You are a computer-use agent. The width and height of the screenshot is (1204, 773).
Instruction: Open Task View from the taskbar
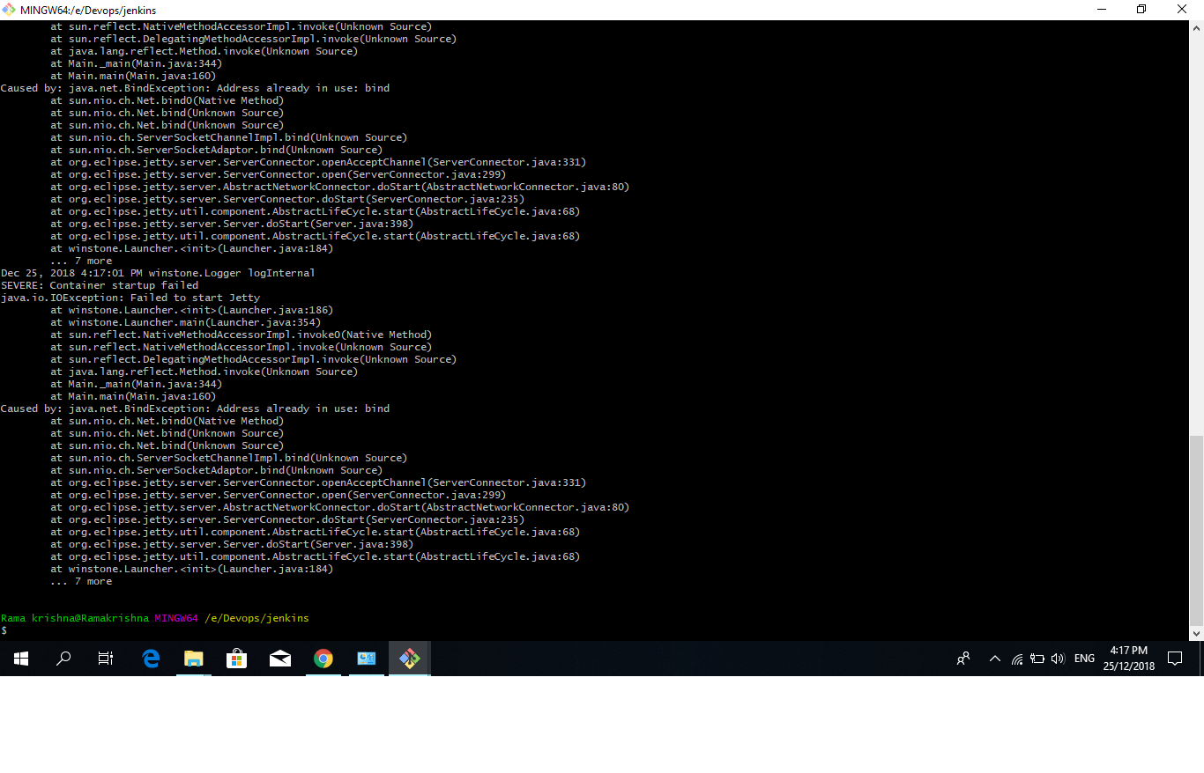tap(105, 658)
